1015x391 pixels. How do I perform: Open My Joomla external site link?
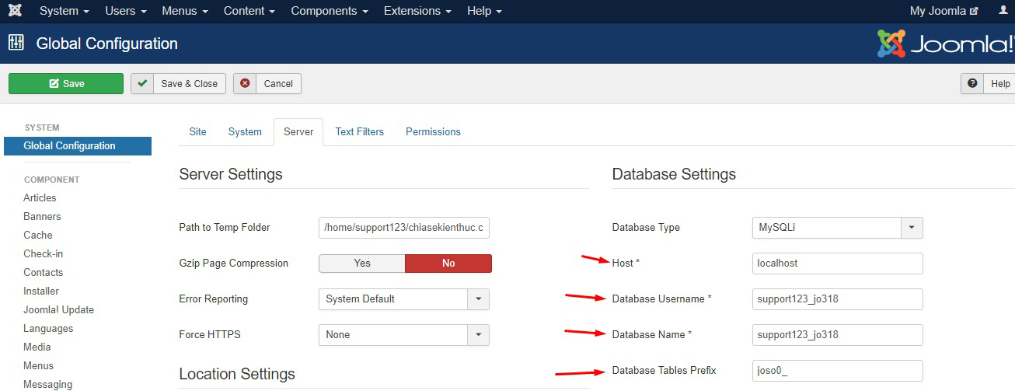tap(943, 11)
